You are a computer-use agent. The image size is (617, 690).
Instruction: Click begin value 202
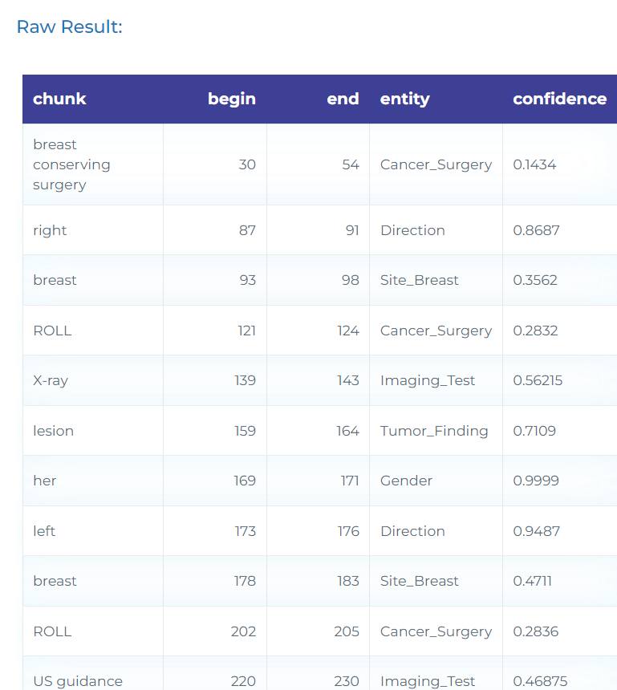[x=243, y=631]
